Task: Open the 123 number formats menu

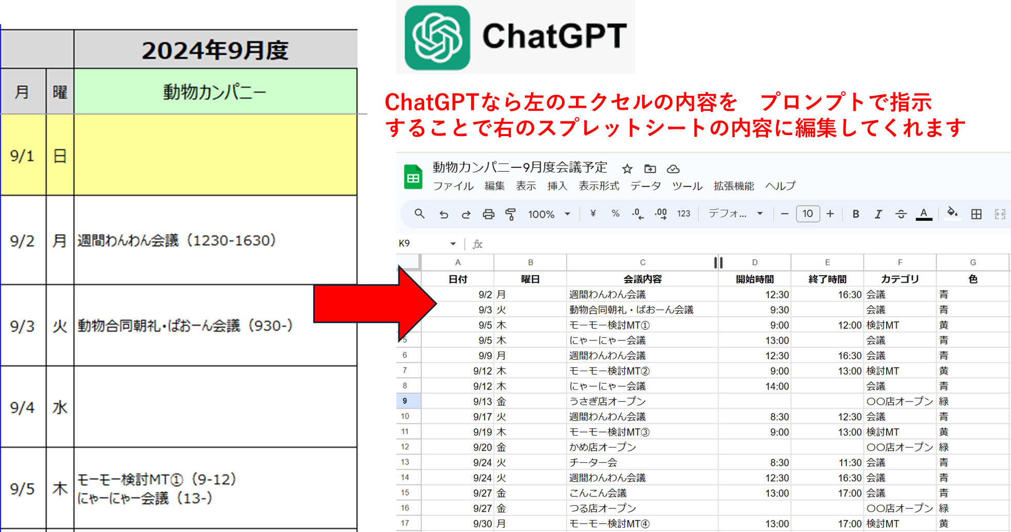Action: click(x=684, y=214)
